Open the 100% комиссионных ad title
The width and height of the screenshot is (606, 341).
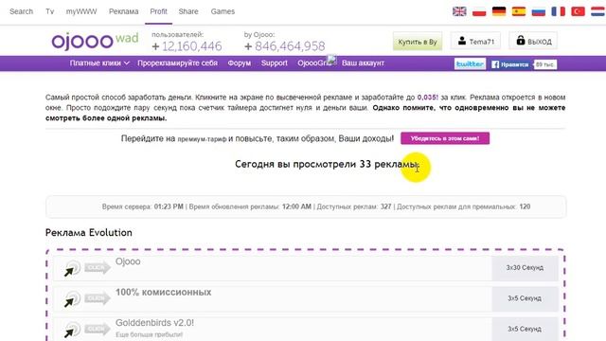tap(163, 293)
